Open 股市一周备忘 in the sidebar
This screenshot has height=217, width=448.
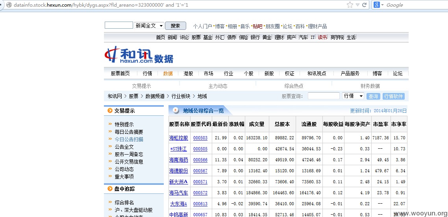coord(129,154)
